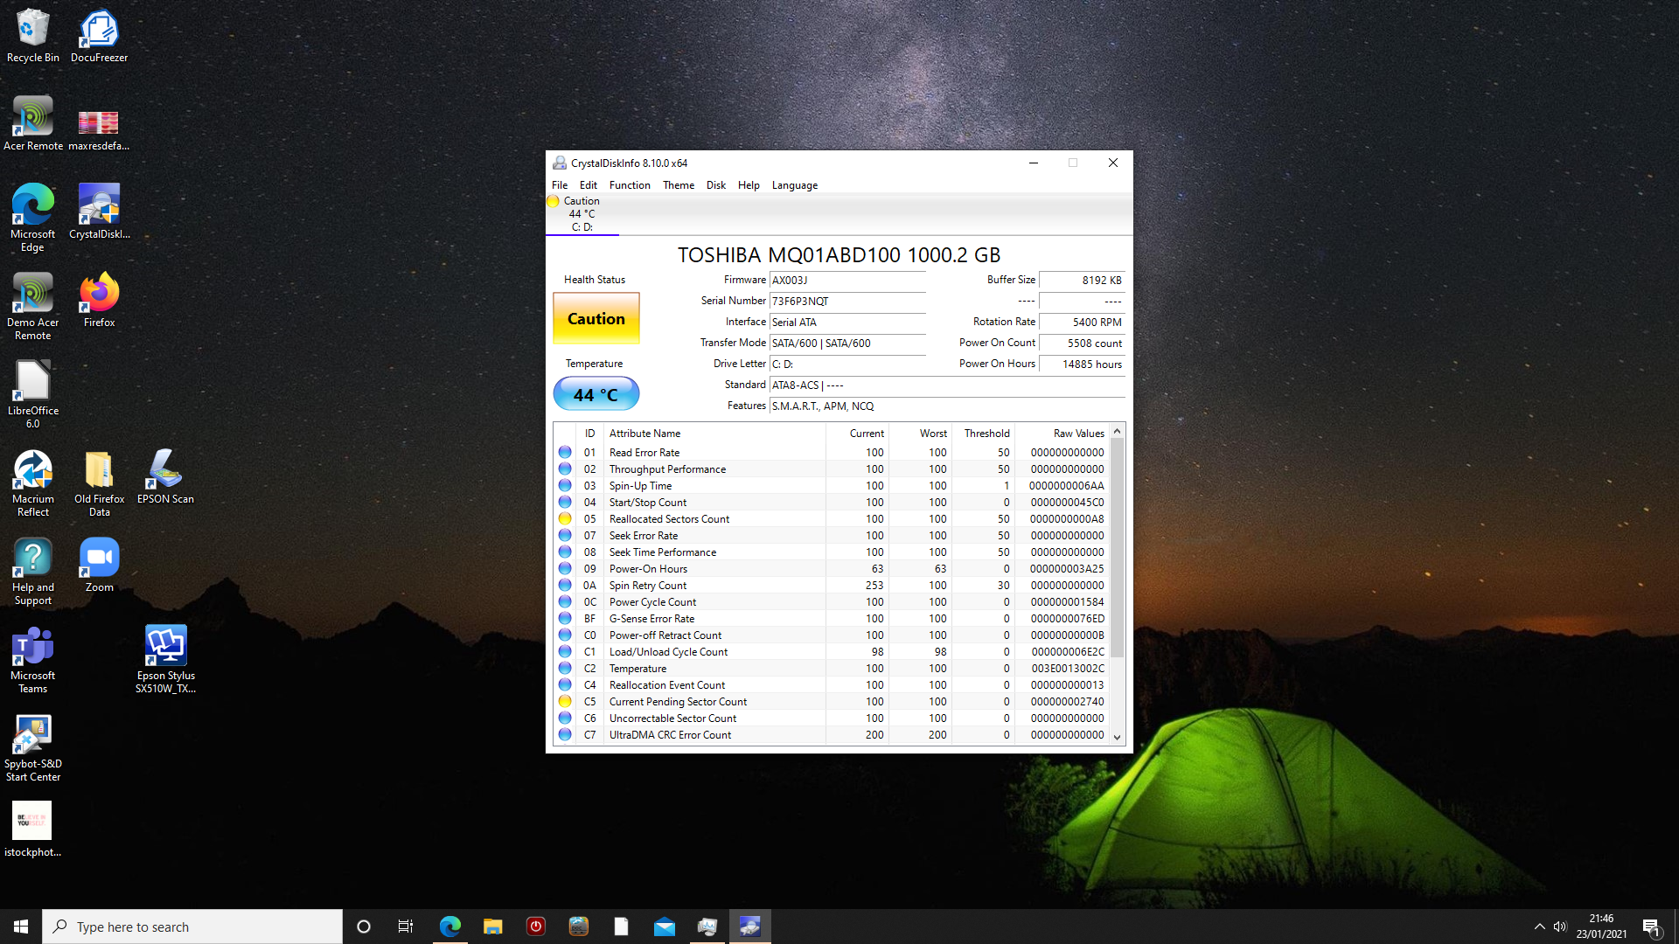Click the Windows Start button
This screenshot has height=944, width=1679.
21,927
